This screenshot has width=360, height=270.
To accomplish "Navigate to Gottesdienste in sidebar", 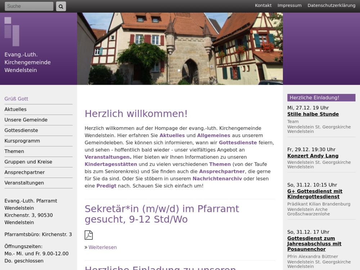I will [21, 130].
